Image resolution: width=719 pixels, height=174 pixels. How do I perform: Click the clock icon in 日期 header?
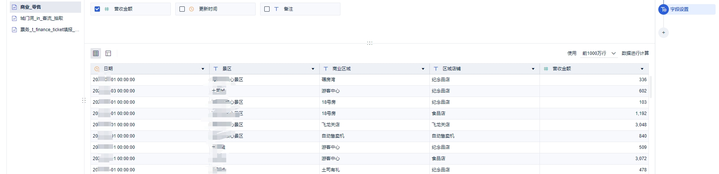point(97,69)
